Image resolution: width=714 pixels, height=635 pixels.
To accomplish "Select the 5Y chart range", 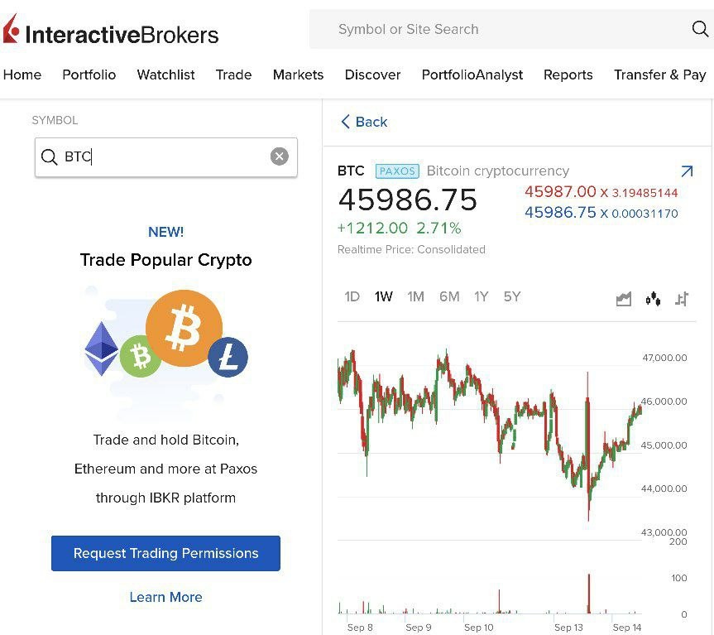I will tap(512, 297).
